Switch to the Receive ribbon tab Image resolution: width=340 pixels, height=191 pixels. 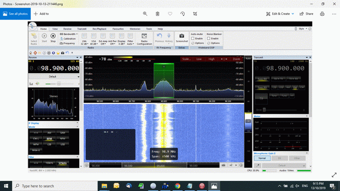(x=67, y=29)
